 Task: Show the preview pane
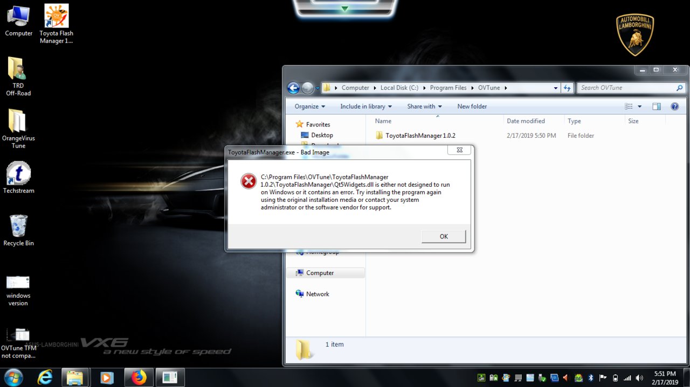(x=657, y=107)
